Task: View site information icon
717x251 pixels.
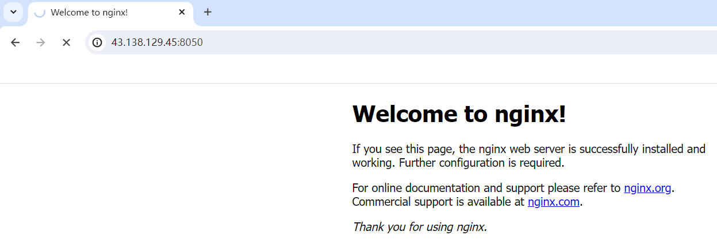Action: click(98, 42)
